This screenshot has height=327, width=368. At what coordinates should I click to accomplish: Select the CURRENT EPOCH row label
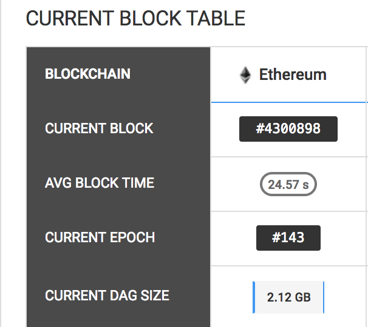point(100,237)
